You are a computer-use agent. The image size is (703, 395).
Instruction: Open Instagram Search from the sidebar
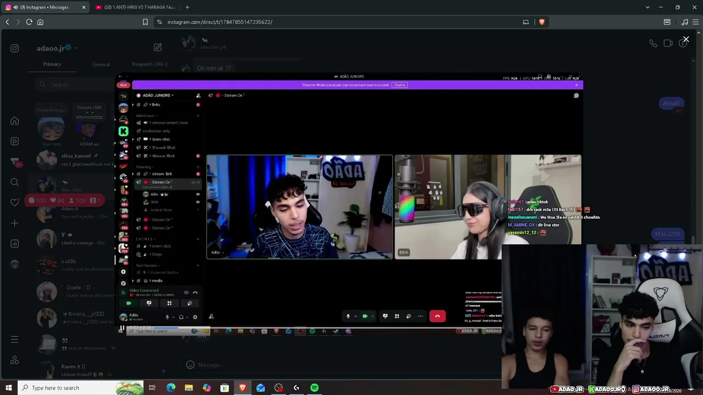[x=15, y=182]
